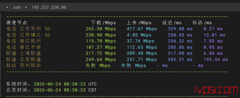240x98 pixels.
Task: Click the 电信 浙江宁波 node name
Action: (24, 47)
